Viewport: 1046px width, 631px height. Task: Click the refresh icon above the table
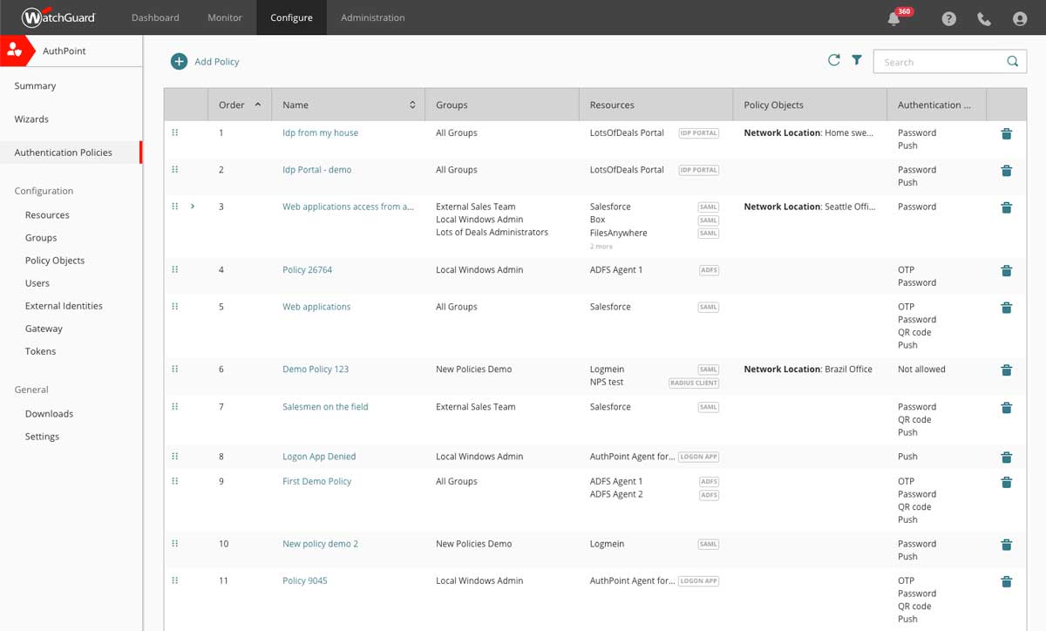click(834, 60)
